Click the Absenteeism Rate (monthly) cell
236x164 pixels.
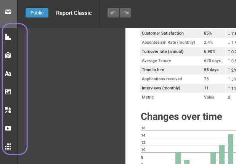pos(168,42)
